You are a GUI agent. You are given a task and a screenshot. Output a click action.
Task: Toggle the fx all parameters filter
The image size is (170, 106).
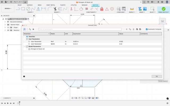24,29
